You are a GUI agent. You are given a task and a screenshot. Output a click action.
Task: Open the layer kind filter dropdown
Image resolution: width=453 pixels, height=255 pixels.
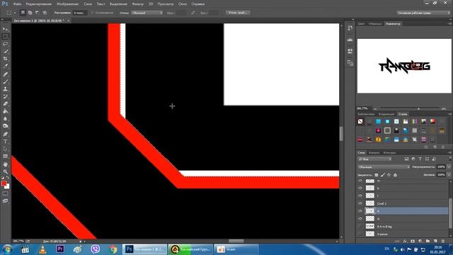[x=374, y=159]
